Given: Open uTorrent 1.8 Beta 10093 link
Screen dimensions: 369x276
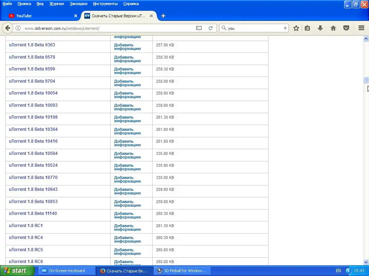Looking at the screenshot, I should 33,105.
